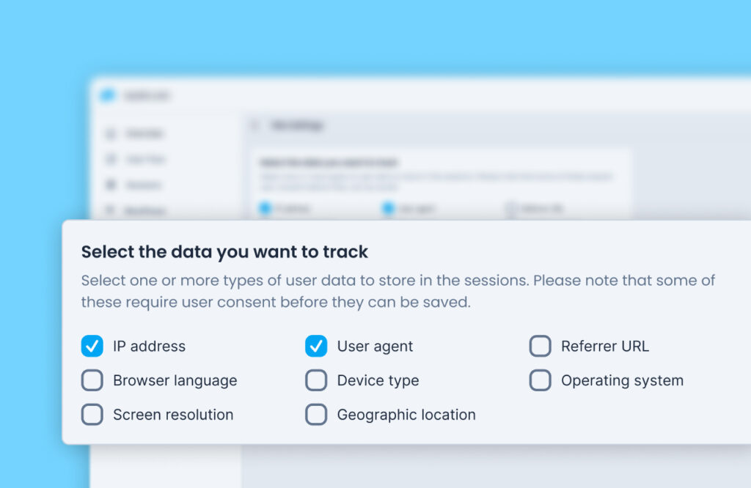Image resolution: width=751 pixels, height=488 pixels.
Task: Select the Geographic location checkbox
Action: pyautogui.click(x=316, y=414)
